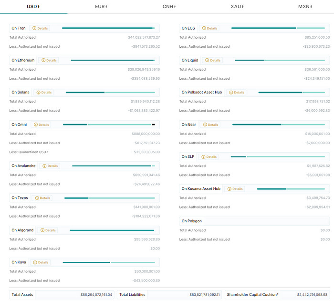Click Near total $15,000,001.00
This screenshot has width=334, height=301.
pyautogui.click(x=317, y=134)
